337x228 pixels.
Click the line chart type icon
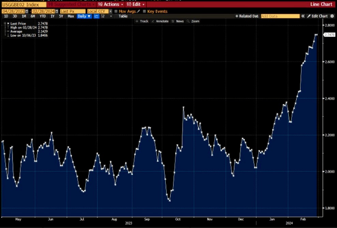coord(96,16)
